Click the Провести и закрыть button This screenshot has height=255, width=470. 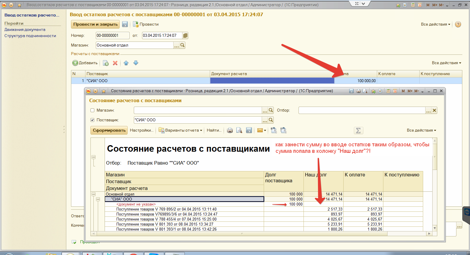(x=95, y=24)
